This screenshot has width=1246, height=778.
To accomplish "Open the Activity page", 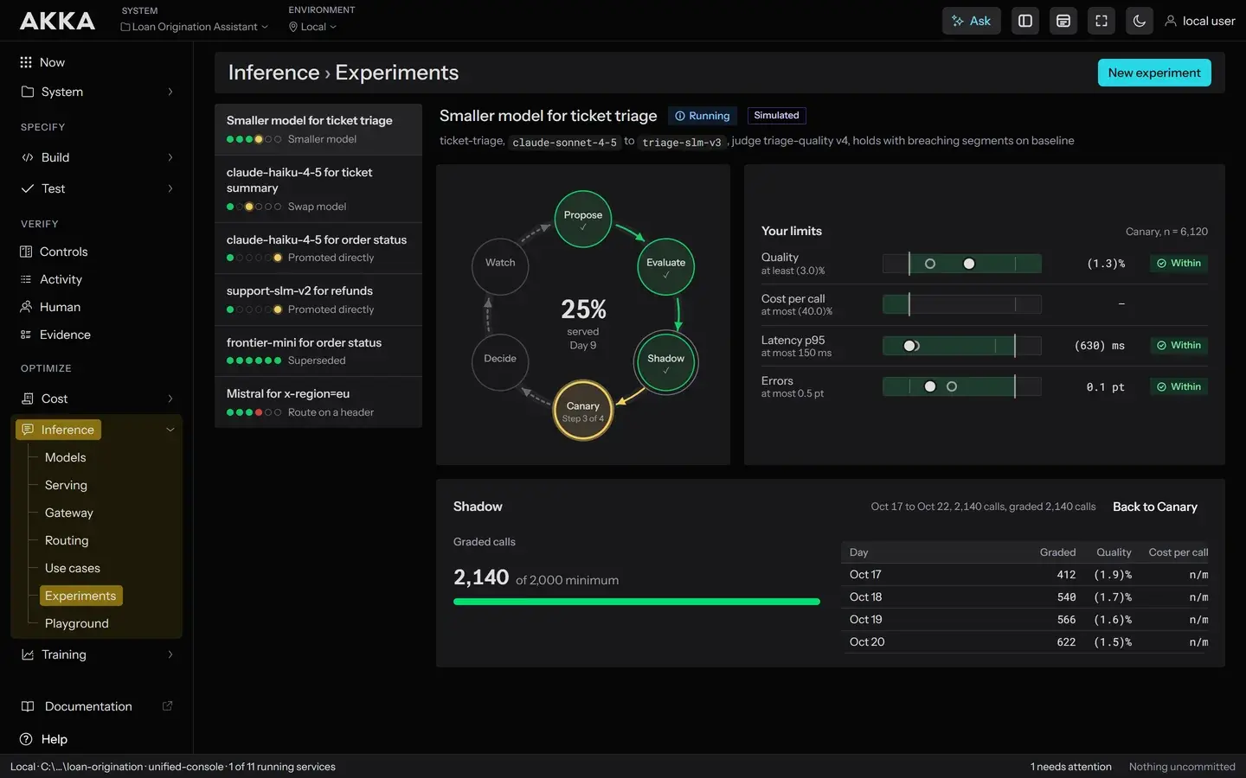I will coord(61,279).
